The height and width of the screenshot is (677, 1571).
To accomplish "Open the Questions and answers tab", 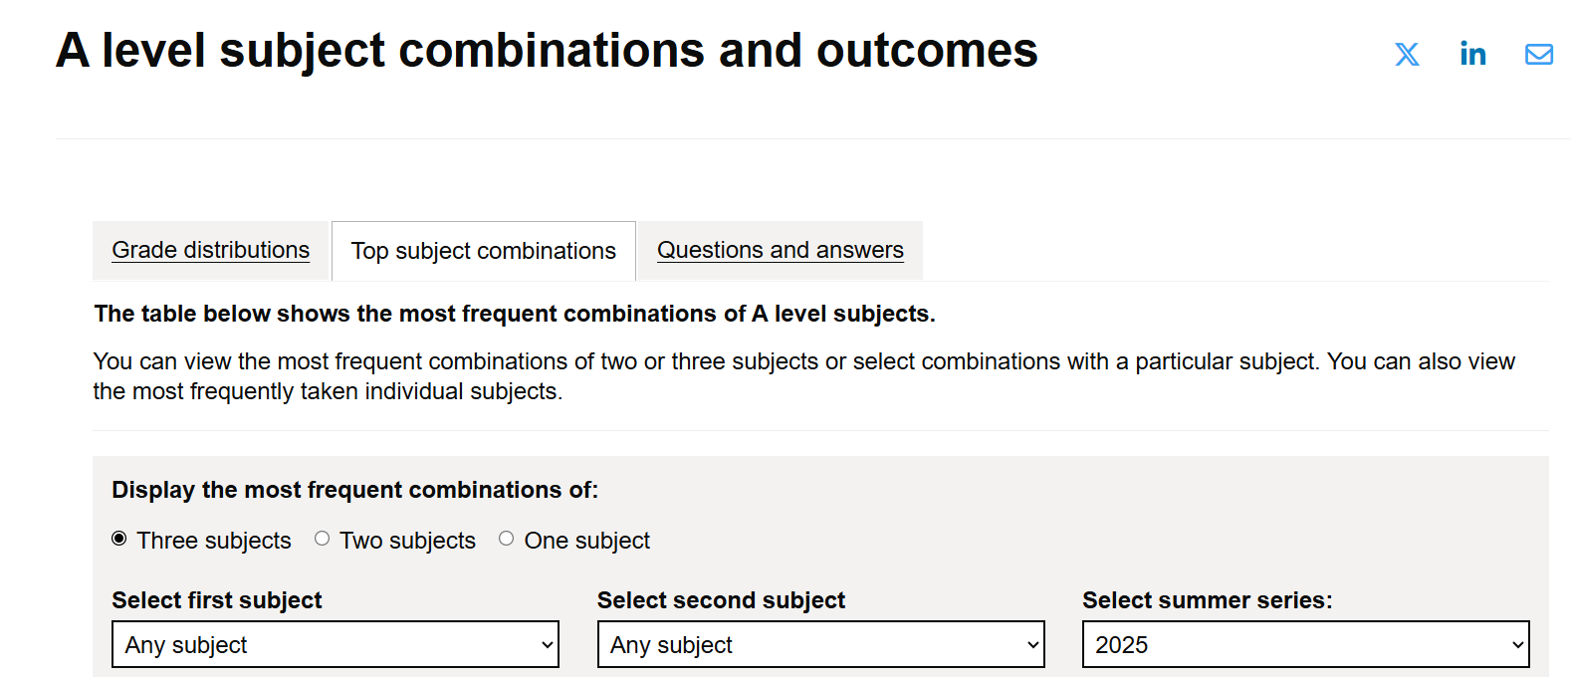I will click(780, 250).
